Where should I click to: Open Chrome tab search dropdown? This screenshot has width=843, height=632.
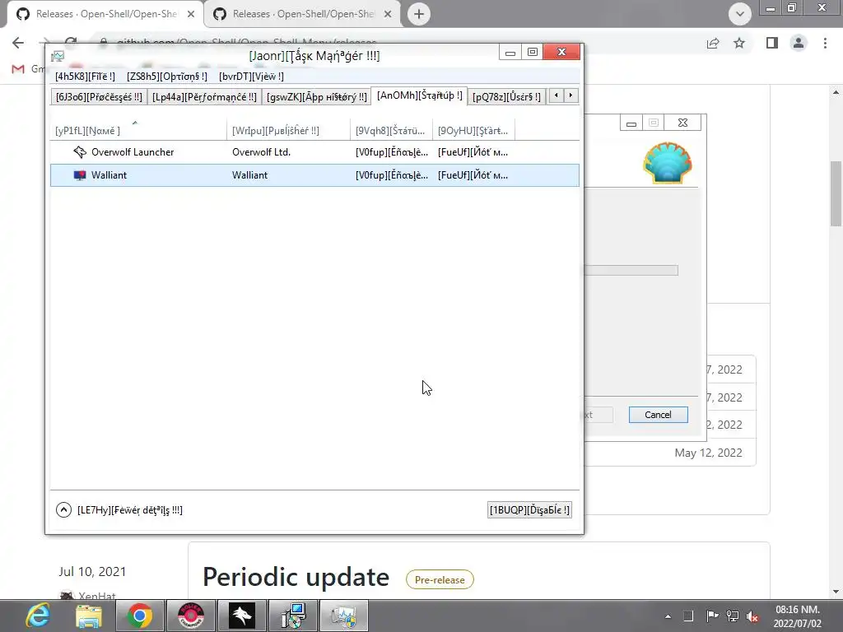pyautogui.click(x=740, y=14)
